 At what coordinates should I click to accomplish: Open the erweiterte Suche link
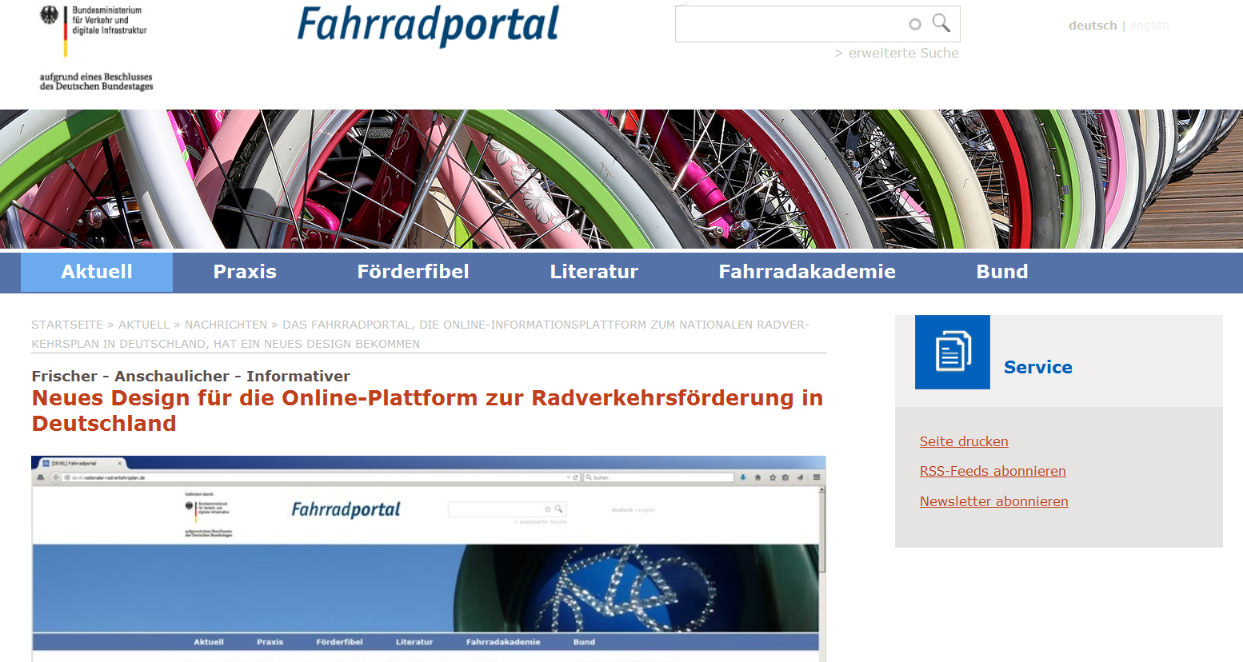[x=897, y=53]
